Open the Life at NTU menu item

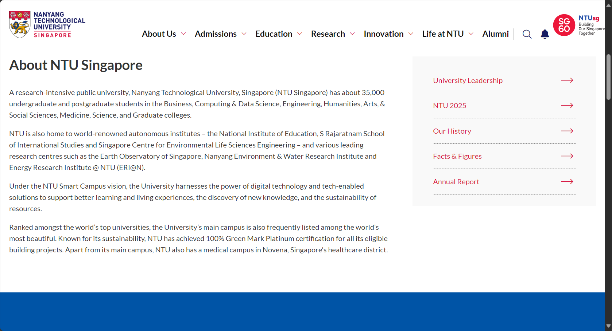click(x=443, y=34)
